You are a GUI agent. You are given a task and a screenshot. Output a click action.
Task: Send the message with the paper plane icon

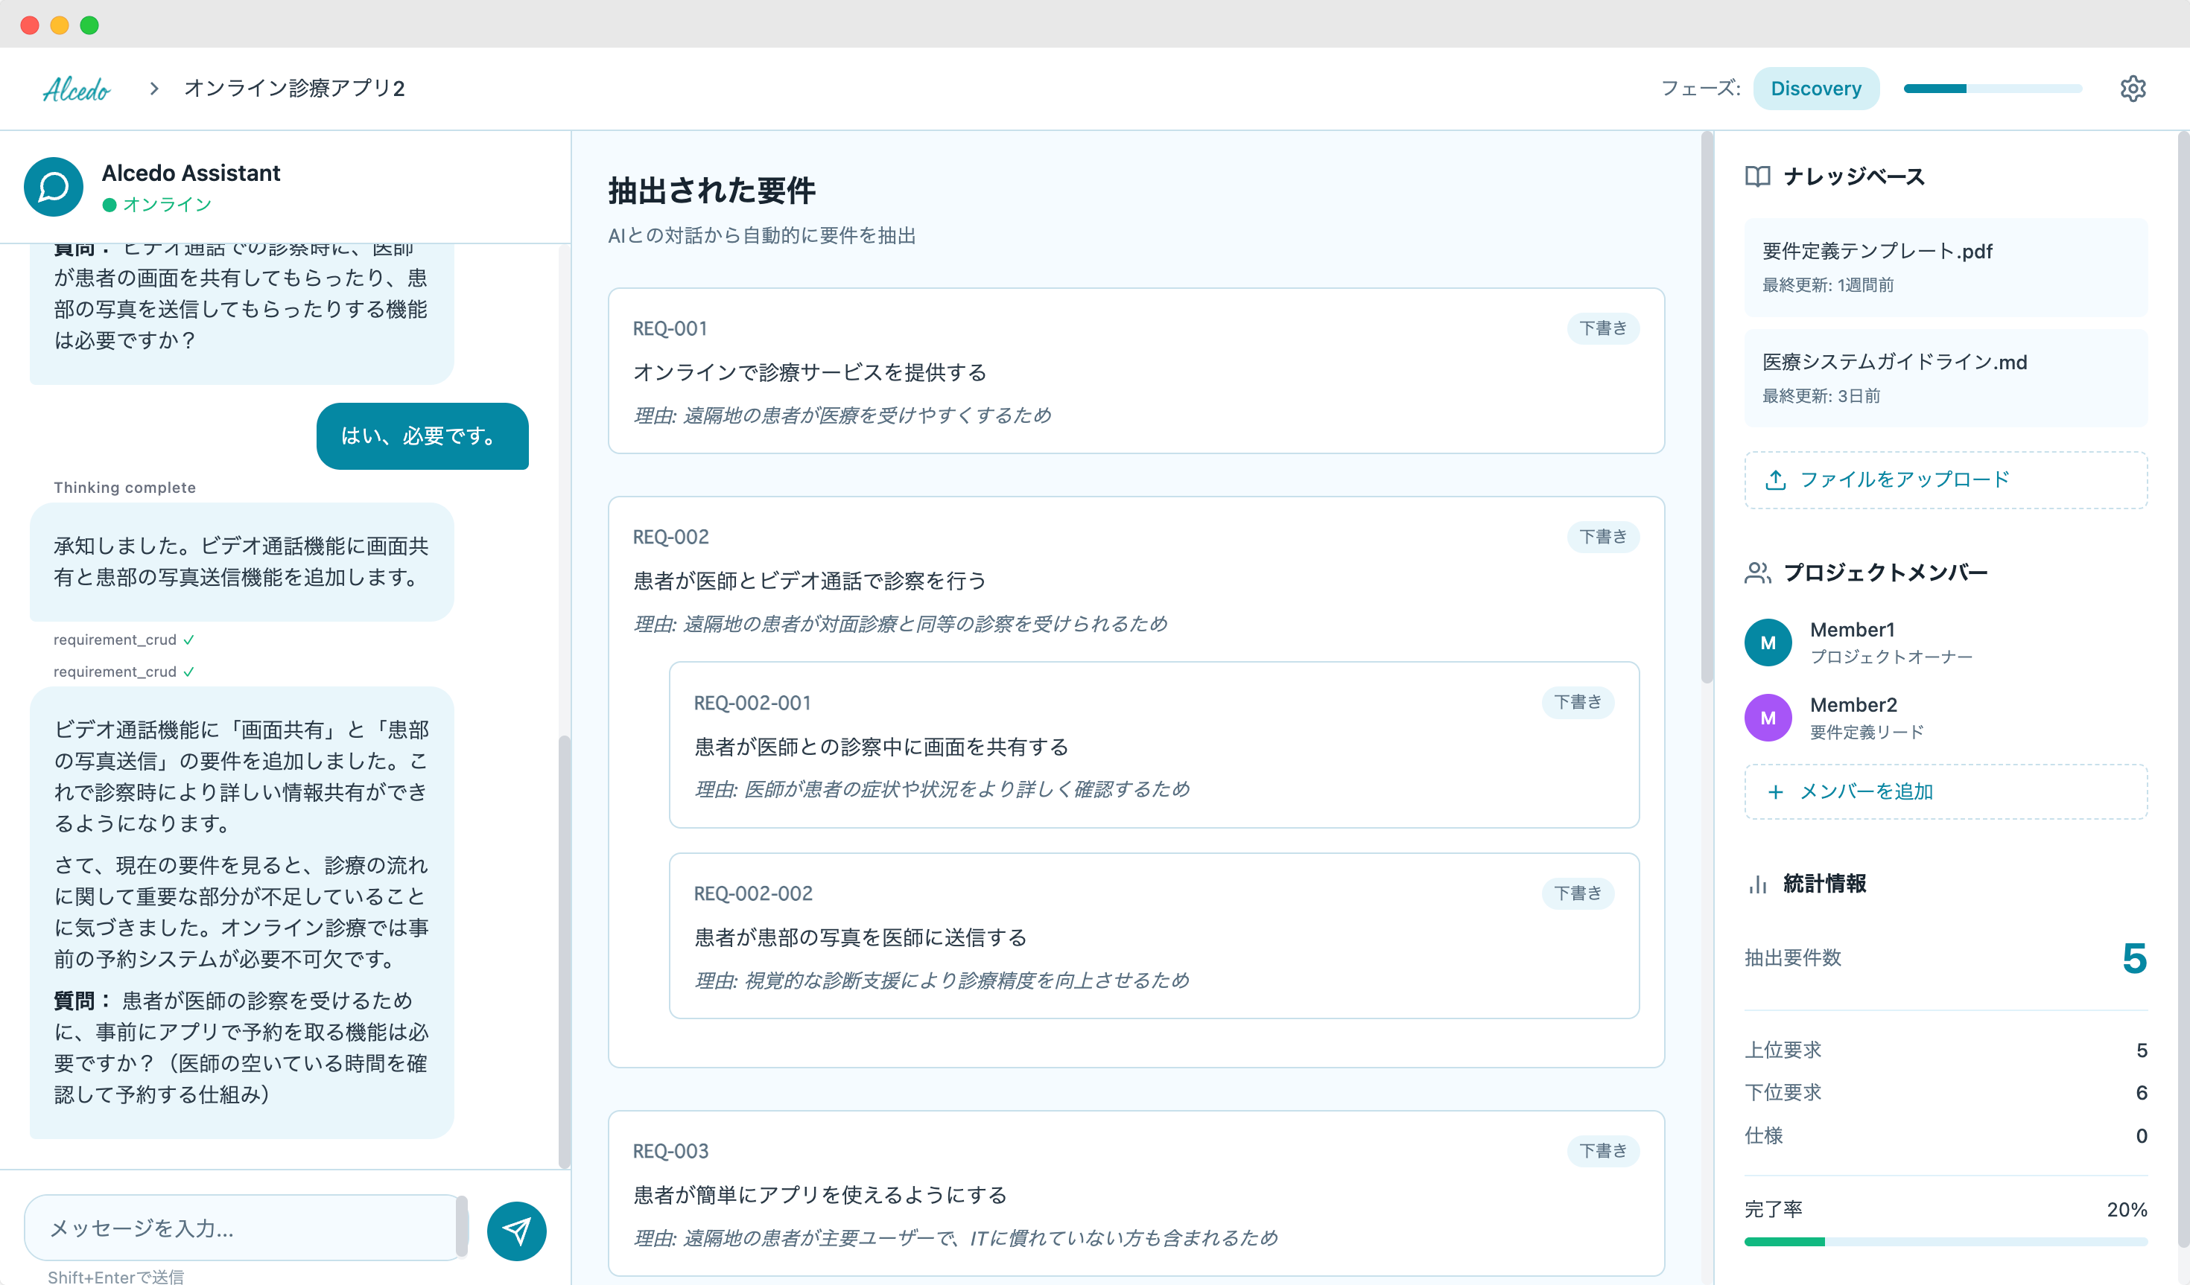click(516, 1229)
